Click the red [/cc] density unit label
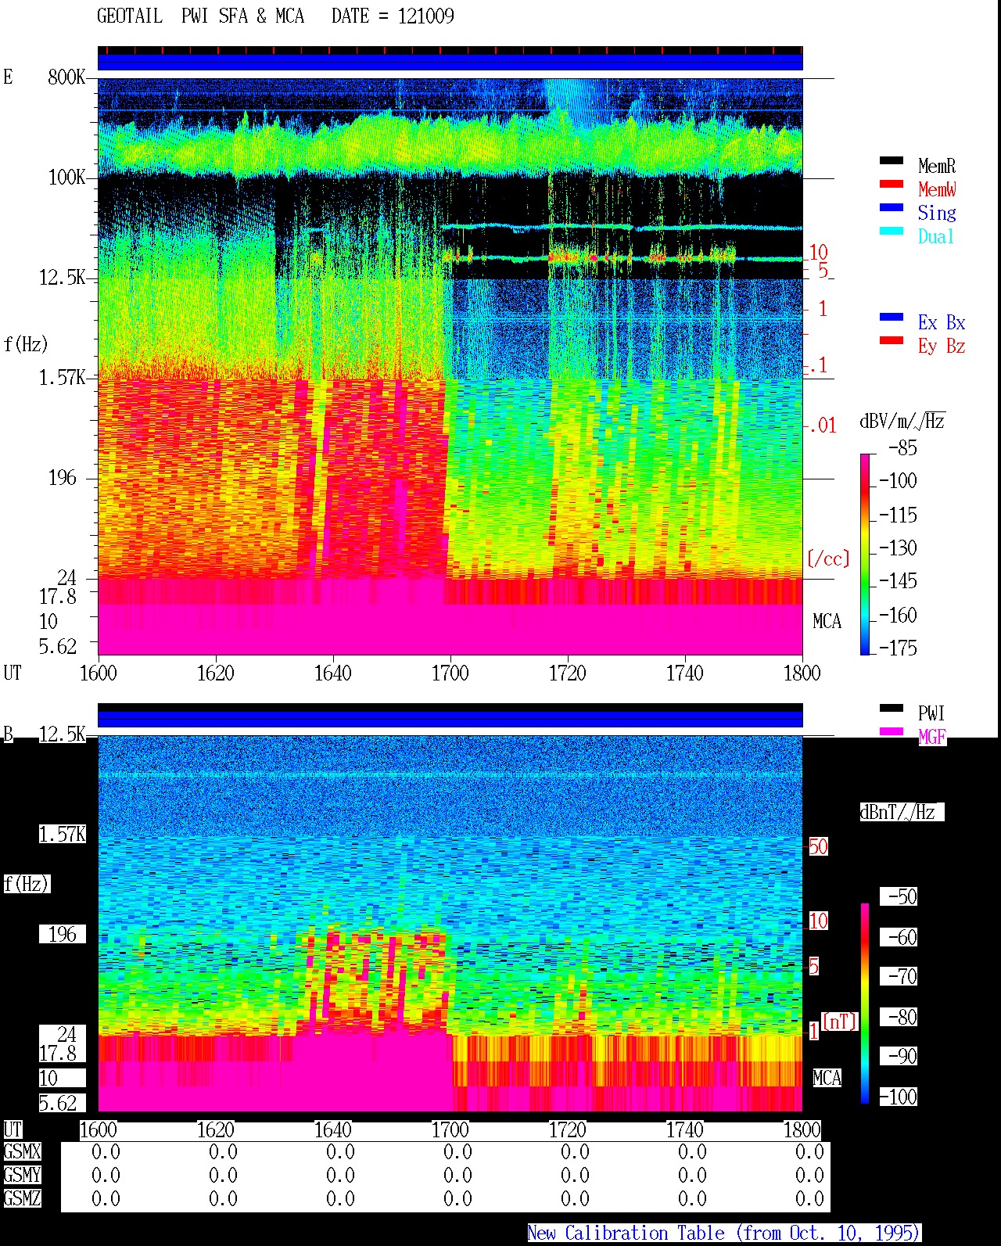The width and height of the screenshot is (1001, 1246). coord(828,558)
